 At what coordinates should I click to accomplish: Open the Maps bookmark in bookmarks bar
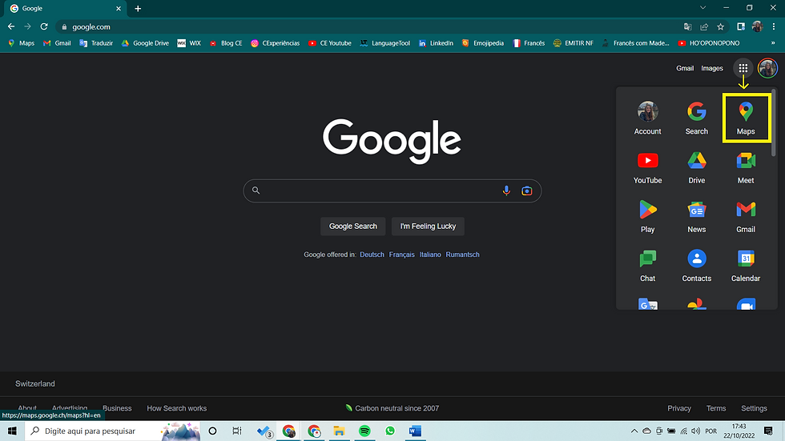click(21, 43)
